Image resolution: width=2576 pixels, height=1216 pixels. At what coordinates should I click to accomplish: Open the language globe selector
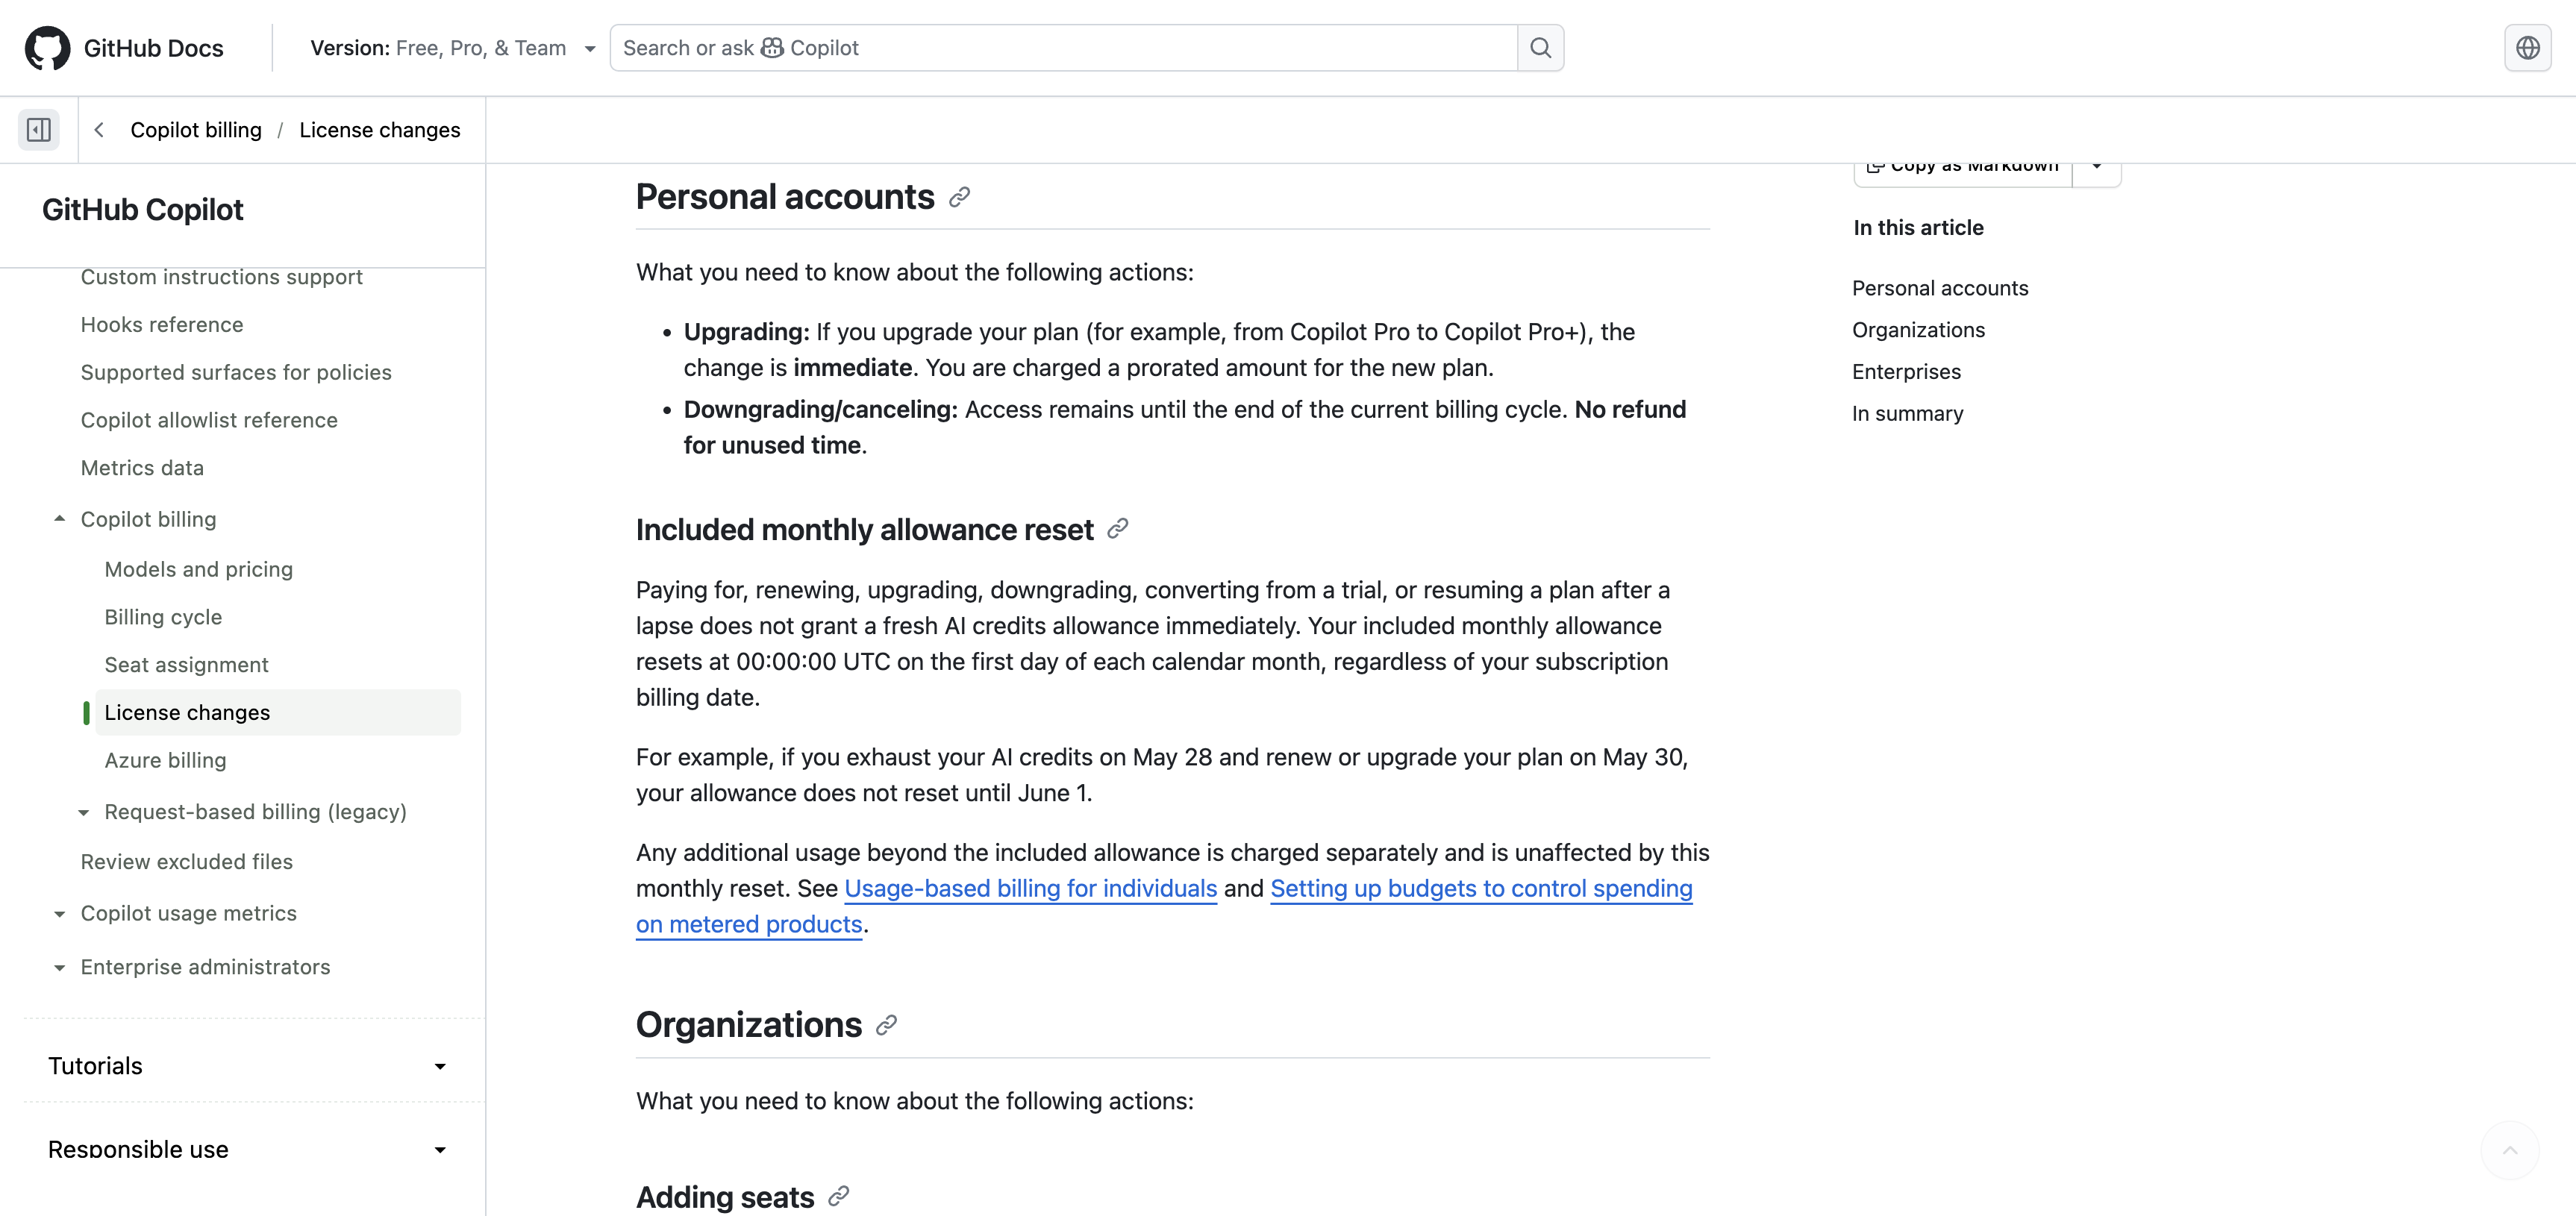click(x=2527, y=48)
